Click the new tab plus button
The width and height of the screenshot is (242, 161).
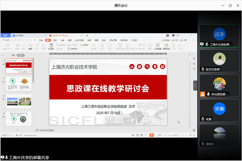(x=87, y=35)
